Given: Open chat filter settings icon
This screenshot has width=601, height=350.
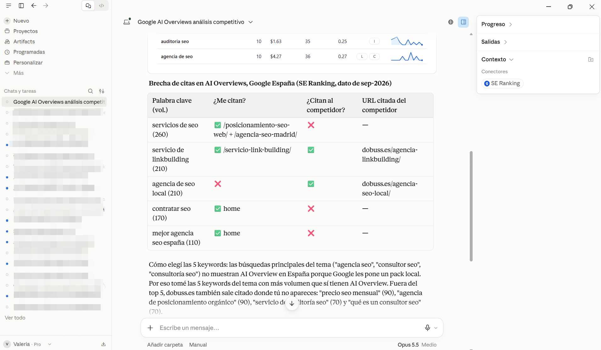Looking at the screenshot, I should click(102, 91).
